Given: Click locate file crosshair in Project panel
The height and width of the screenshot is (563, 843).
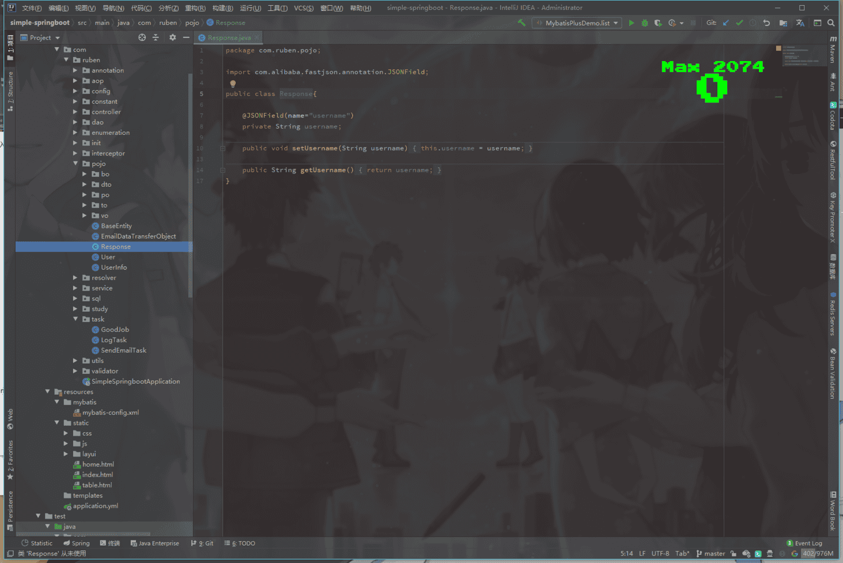Looking at the screenshot, I should click(x=142, y=37).
